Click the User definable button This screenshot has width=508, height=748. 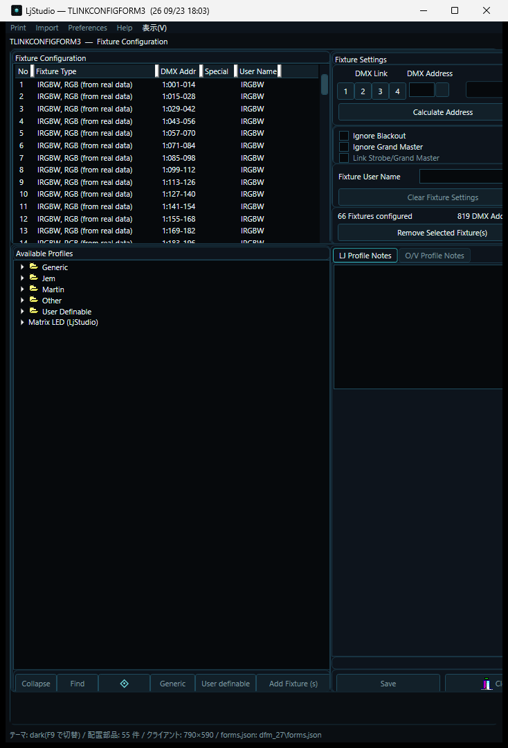[226, 684]
